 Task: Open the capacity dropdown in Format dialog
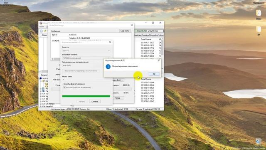[x=86, y=51]
